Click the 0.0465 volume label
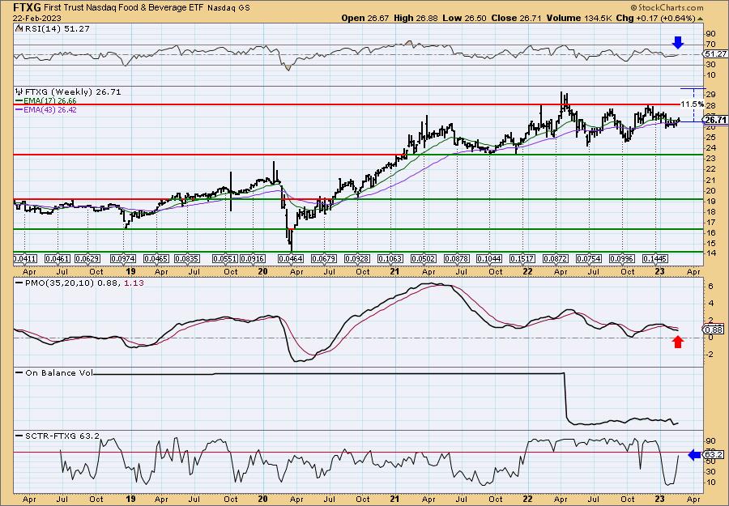729x506 pixels. click(x=156, y=258)
